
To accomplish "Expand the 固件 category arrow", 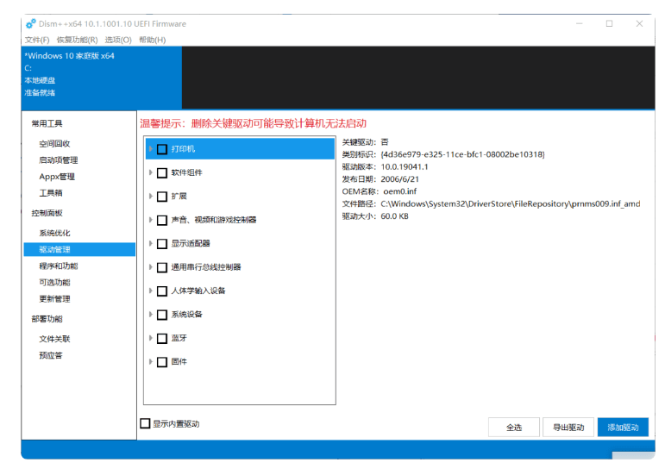I will (x=152, y=362).
